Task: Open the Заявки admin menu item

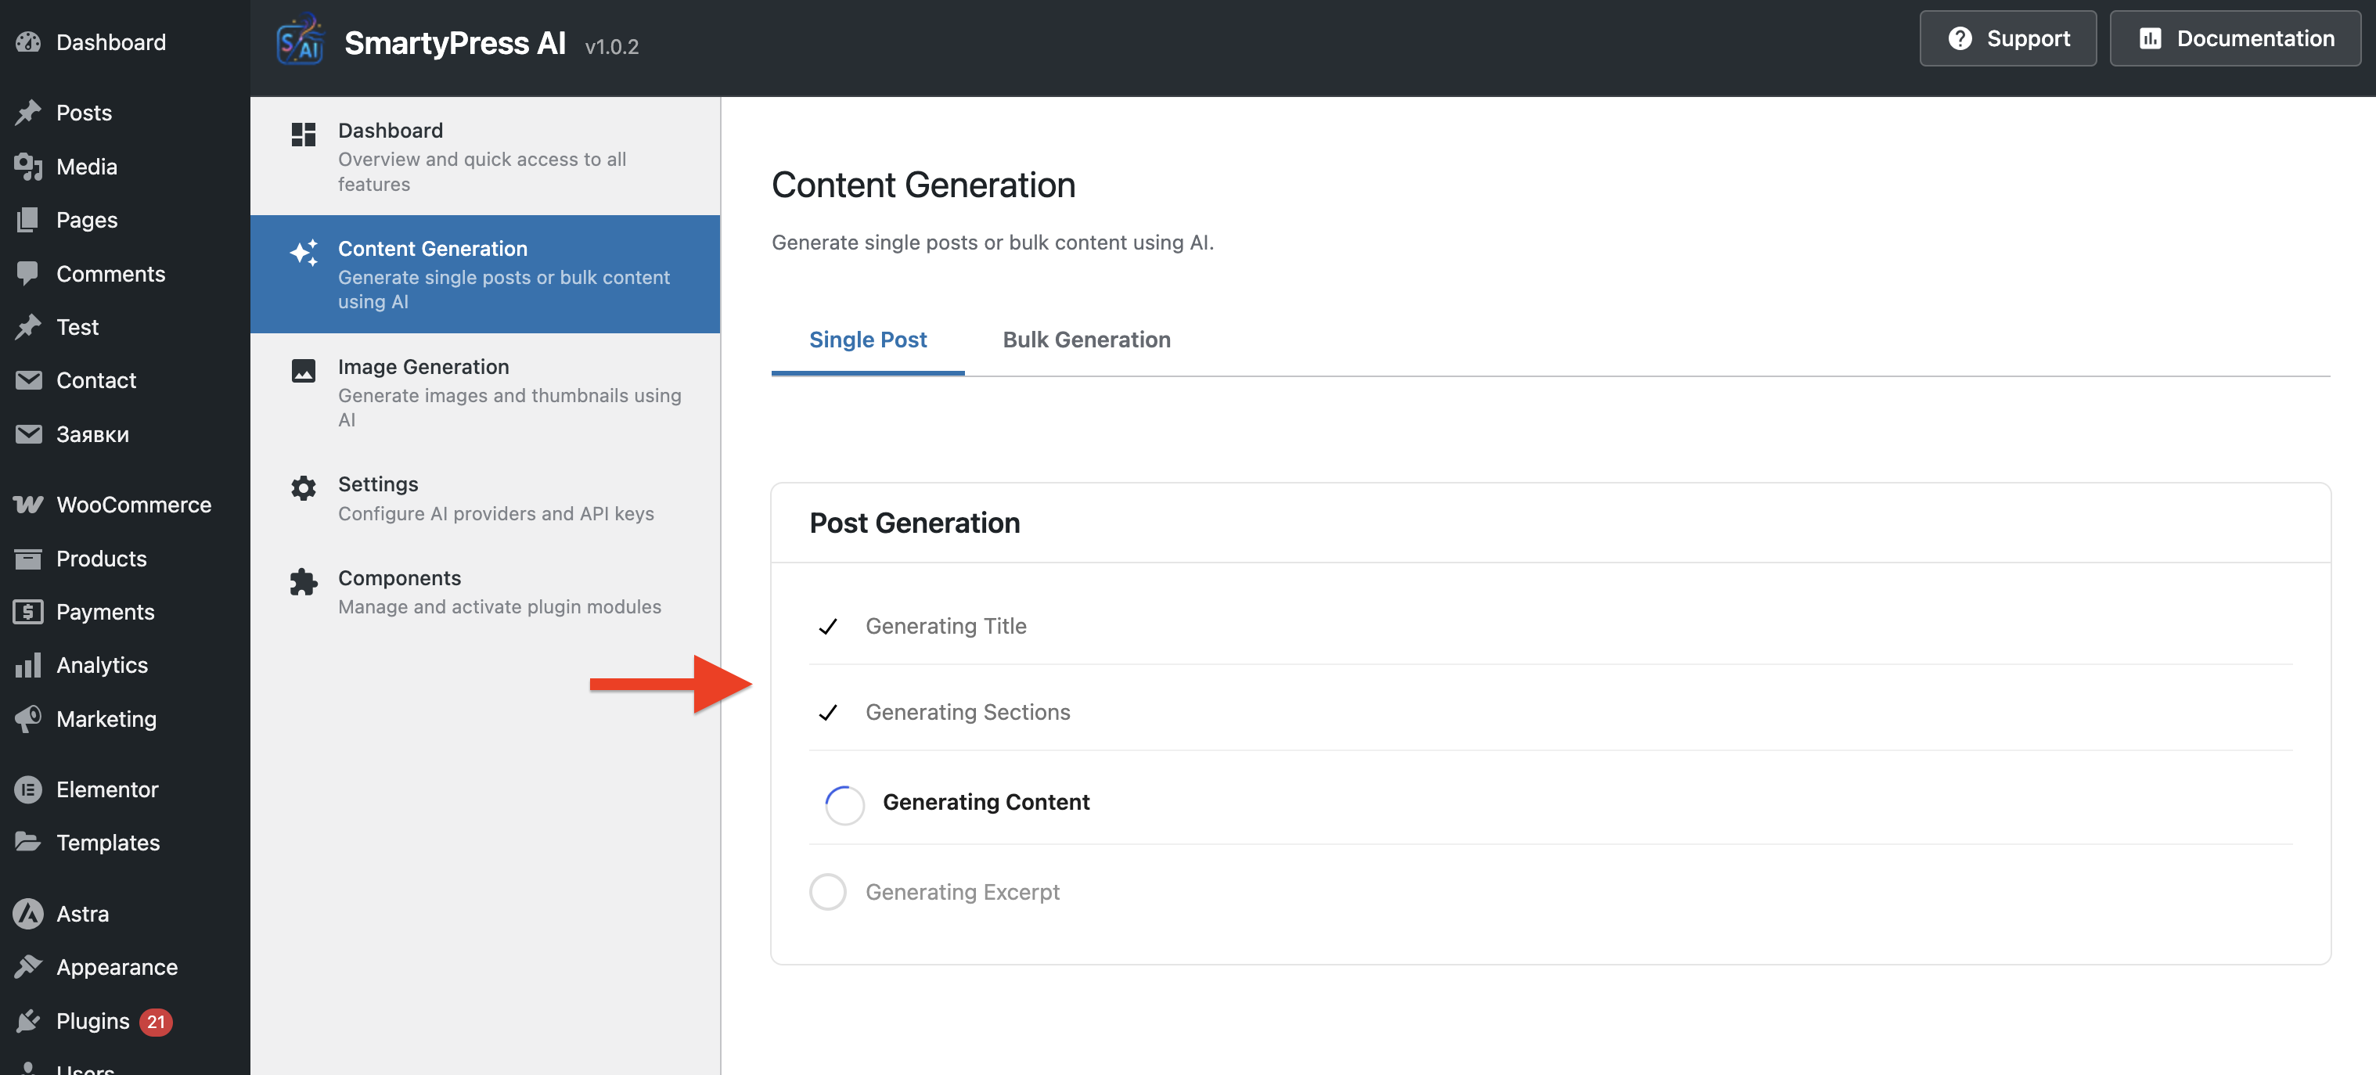Action: [x=92, y=434]
